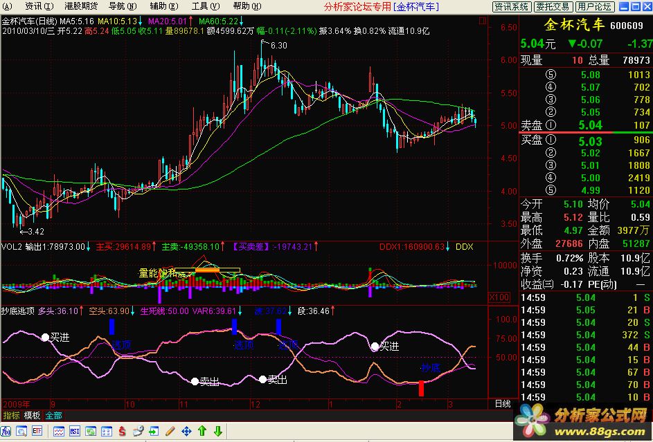Switch to the 指标 tab
The width and height of the screenshot is (653, 442).
pos(11,416)
